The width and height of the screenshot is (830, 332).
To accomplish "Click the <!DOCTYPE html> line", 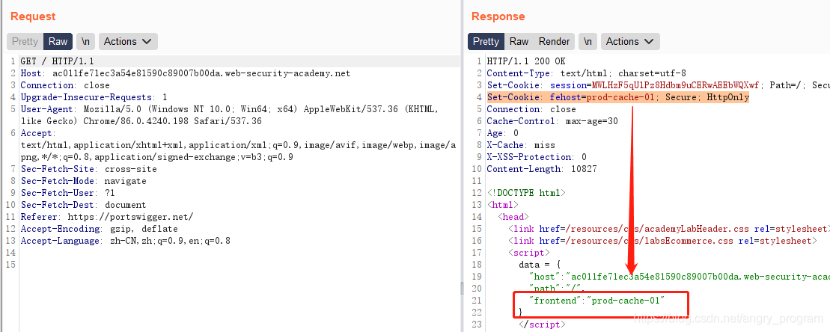I will [x=525, y=193].
